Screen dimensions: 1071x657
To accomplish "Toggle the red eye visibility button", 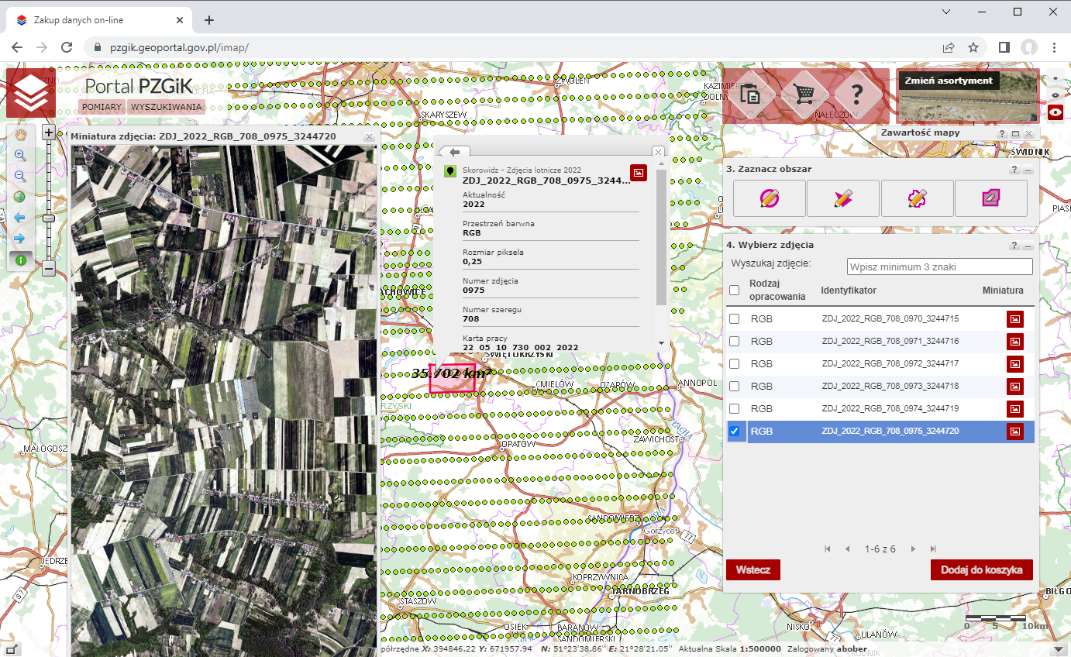I will pyautogui.click(x=1056, y=112).
